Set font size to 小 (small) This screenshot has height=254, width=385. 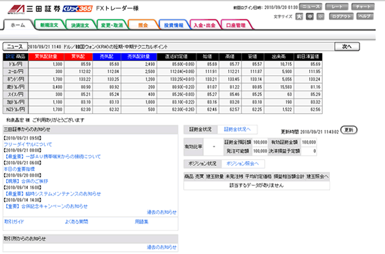click(x=320, y=17)
